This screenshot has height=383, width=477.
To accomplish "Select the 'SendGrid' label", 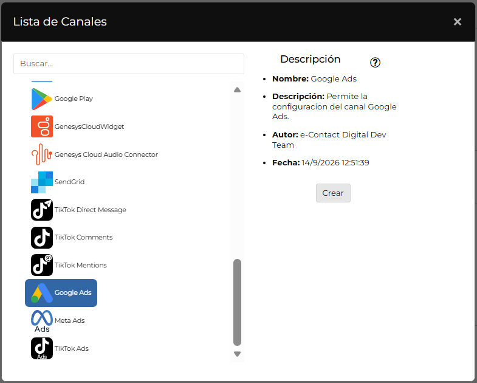I will 69,182.
